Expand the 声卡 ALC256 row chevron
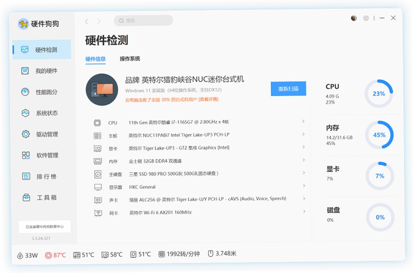 click(x=304, y=199)
